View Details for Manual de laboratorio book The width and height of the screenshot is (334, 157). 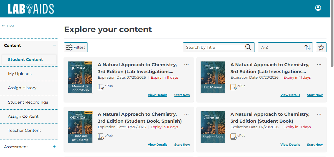click(158, 95)
